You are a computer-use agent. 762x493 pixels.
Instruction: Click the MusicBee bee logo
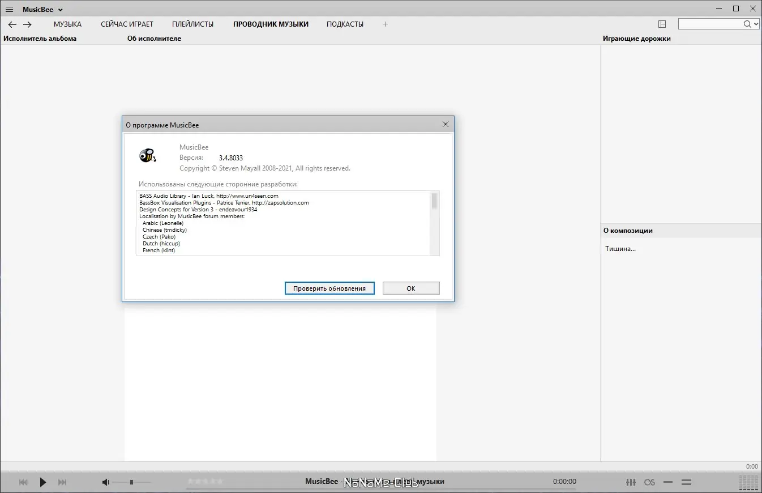coord(148,155)
